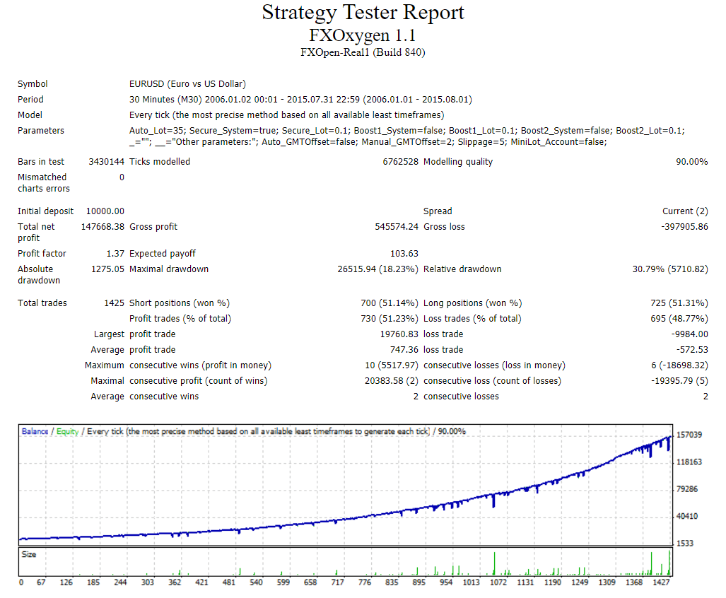This screenshot has width=726, height=598.
Task: Select the EURUSD symbol value text
Action: click(x=187, y=84)
